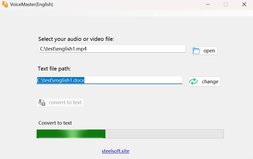The image size is (253, 159).
Task: Visit the steelsoft.site link
Action: click(x=116, y=151)
